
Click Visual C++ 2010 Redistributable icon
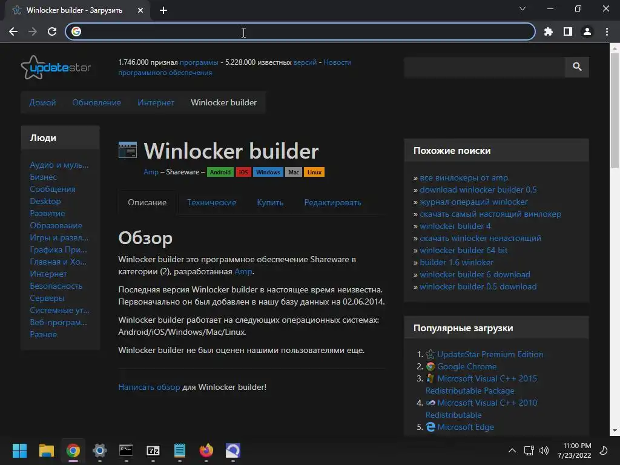pos(430,403)
